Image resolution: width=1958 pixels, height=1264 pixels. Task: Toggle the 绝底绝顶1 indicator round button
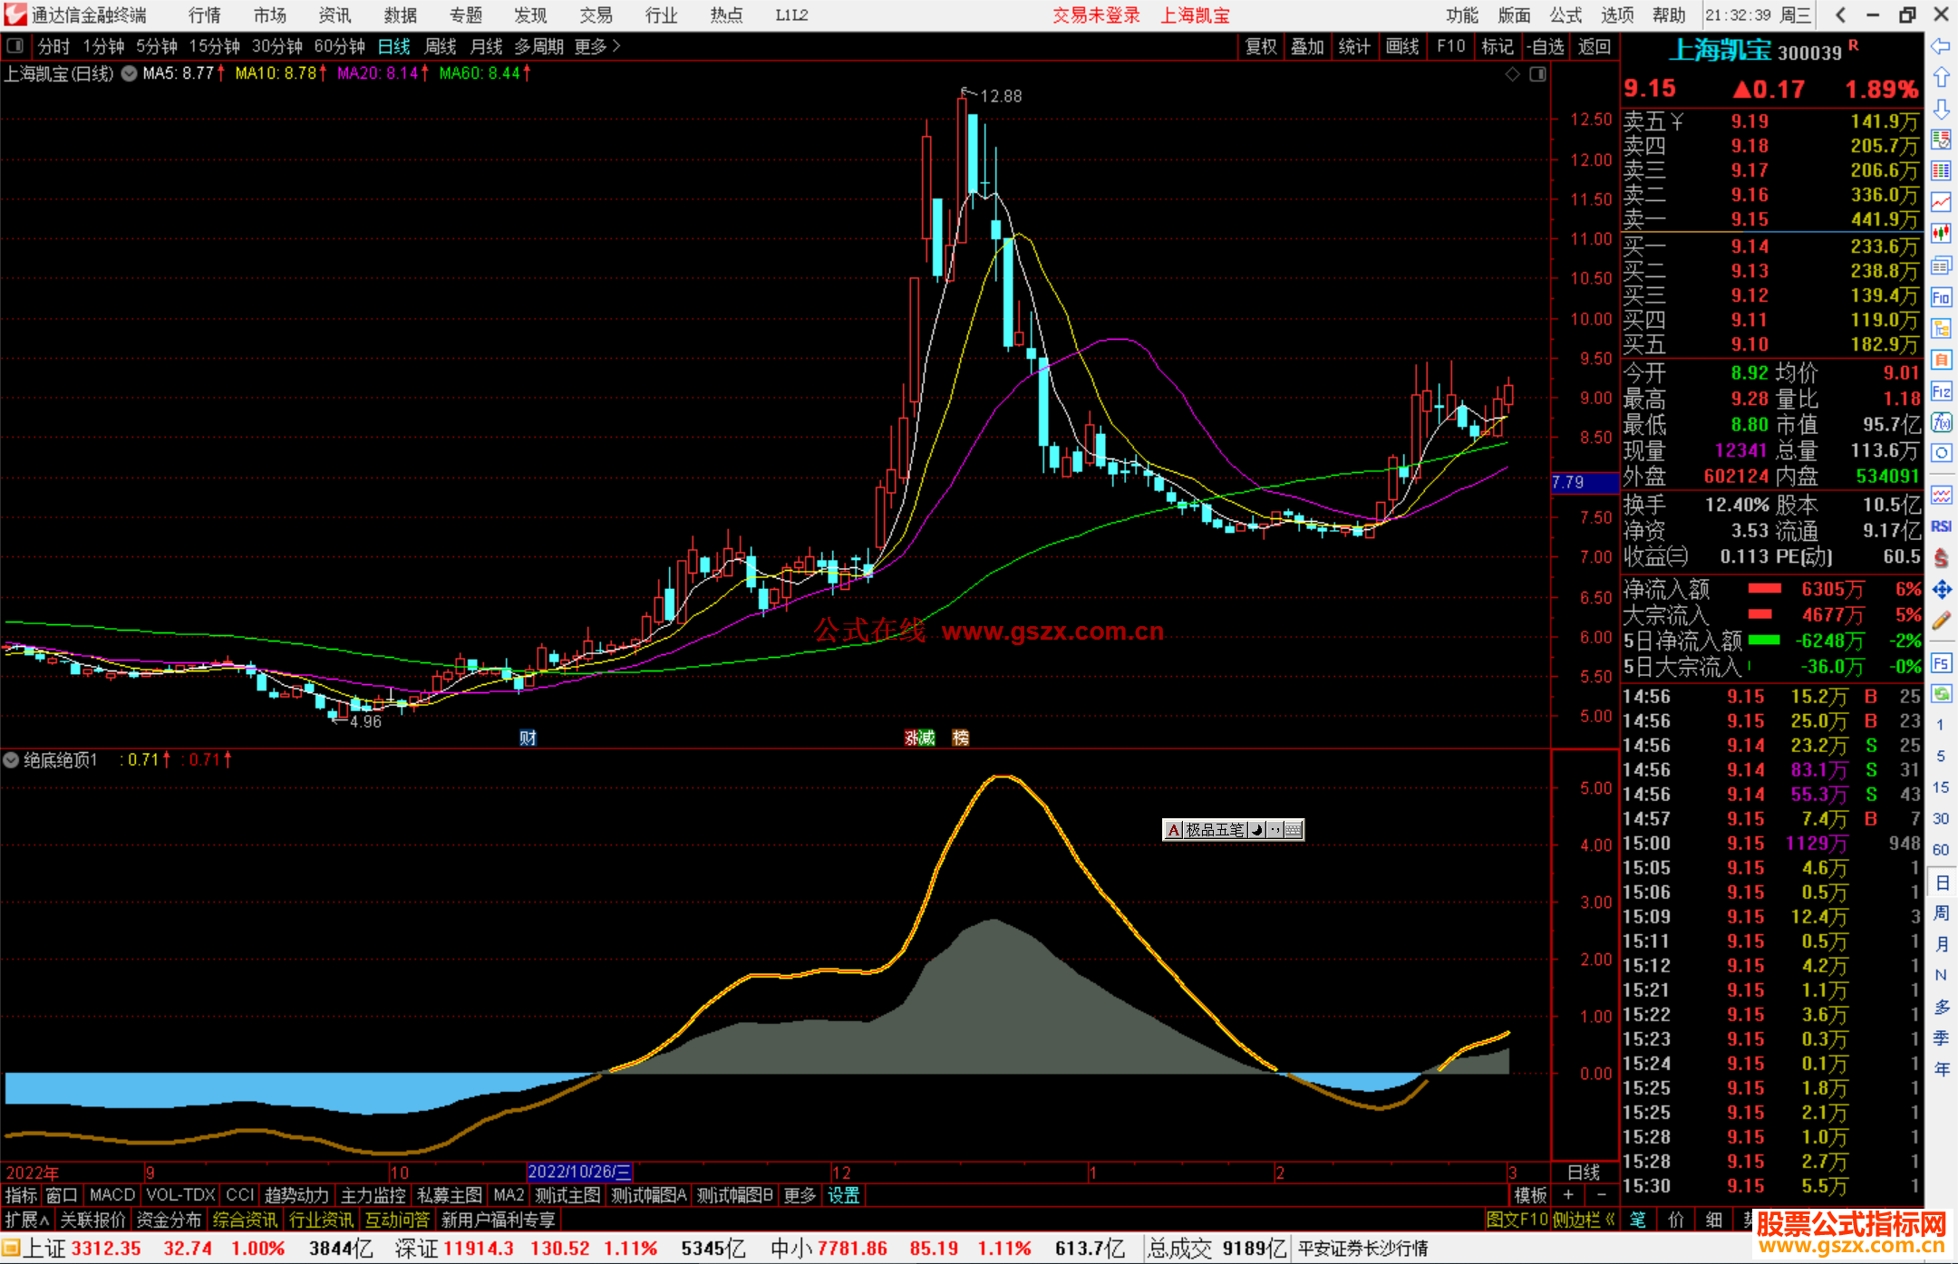coord(12,760)
